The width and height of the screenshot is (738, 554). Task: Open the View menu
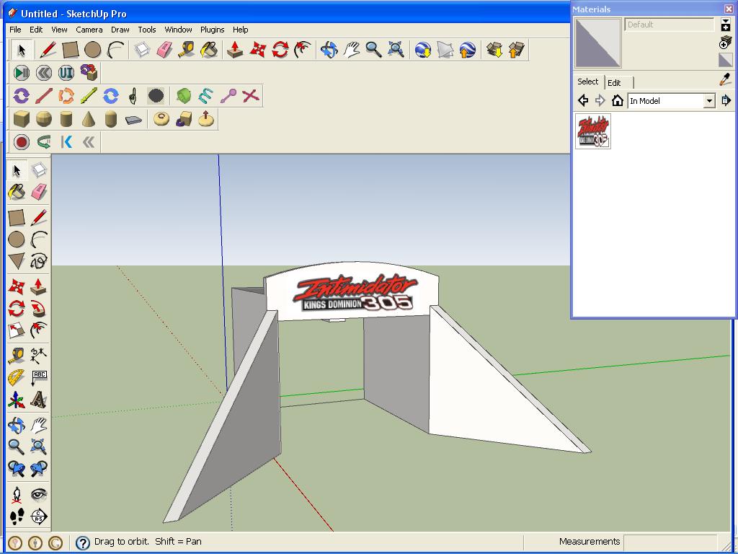click(x=59, y=29)
